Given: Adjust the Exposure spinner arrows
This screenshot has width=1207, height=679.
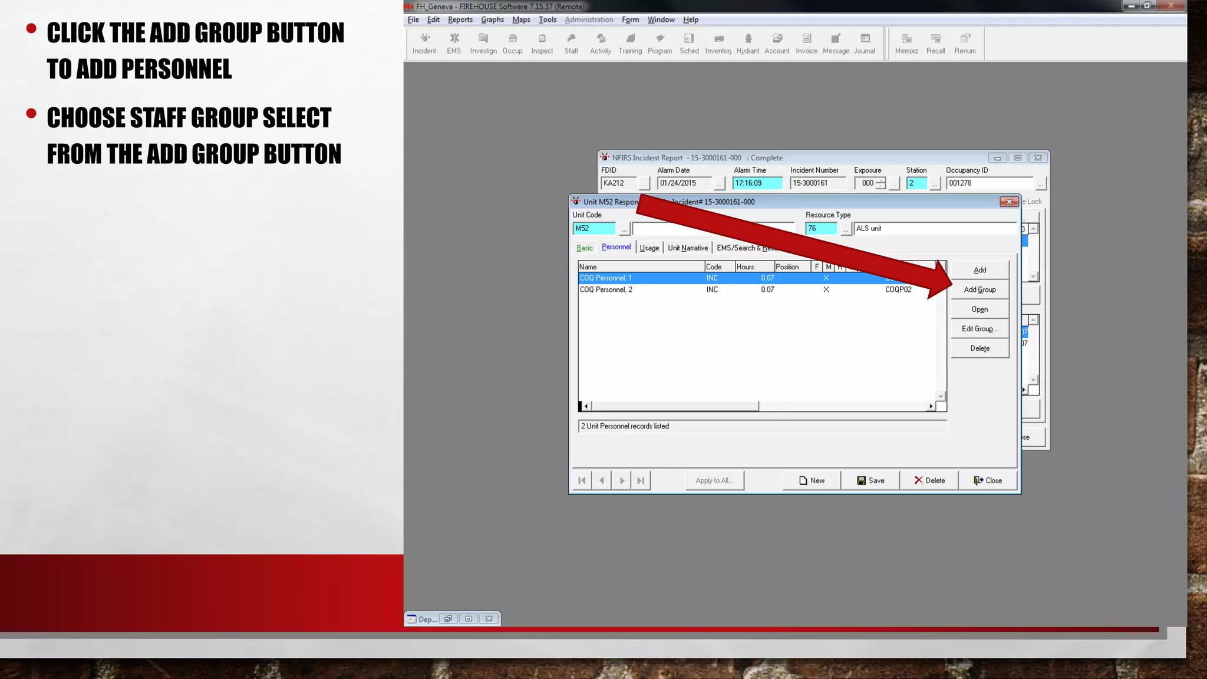Looking at the screenshot, I should click(x=880, y=183).
